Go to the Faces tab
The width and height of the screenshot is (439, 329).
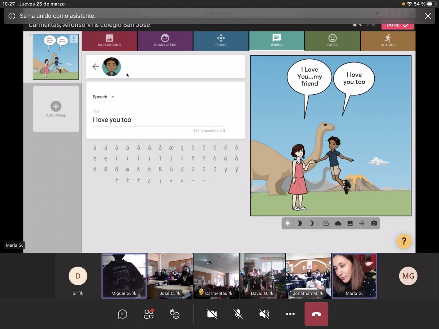click(332, 41)
